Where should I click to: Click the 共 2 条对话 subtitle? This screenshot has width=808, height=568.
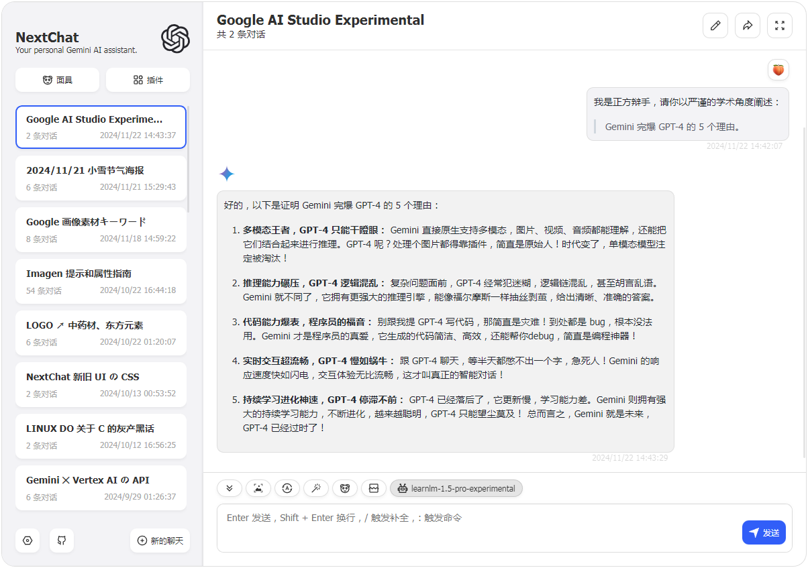tap(241, 35)
